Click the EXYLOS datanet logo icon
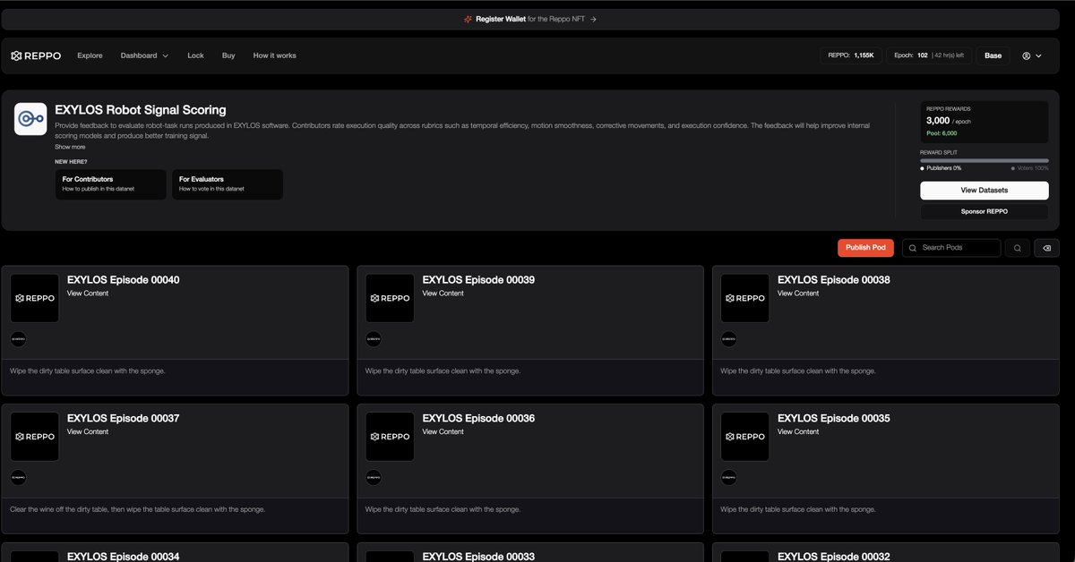Image resolution: width=1075 pixels, height=562 pixels. pos(30,119)
